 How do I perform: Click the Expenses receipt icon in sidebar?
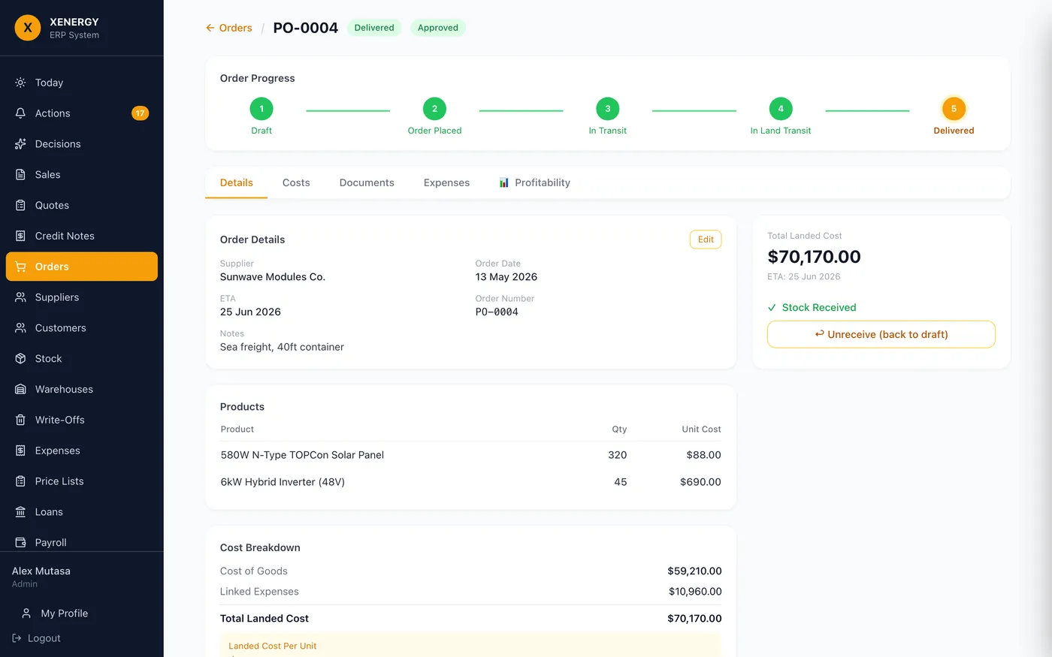click(20, 451)
